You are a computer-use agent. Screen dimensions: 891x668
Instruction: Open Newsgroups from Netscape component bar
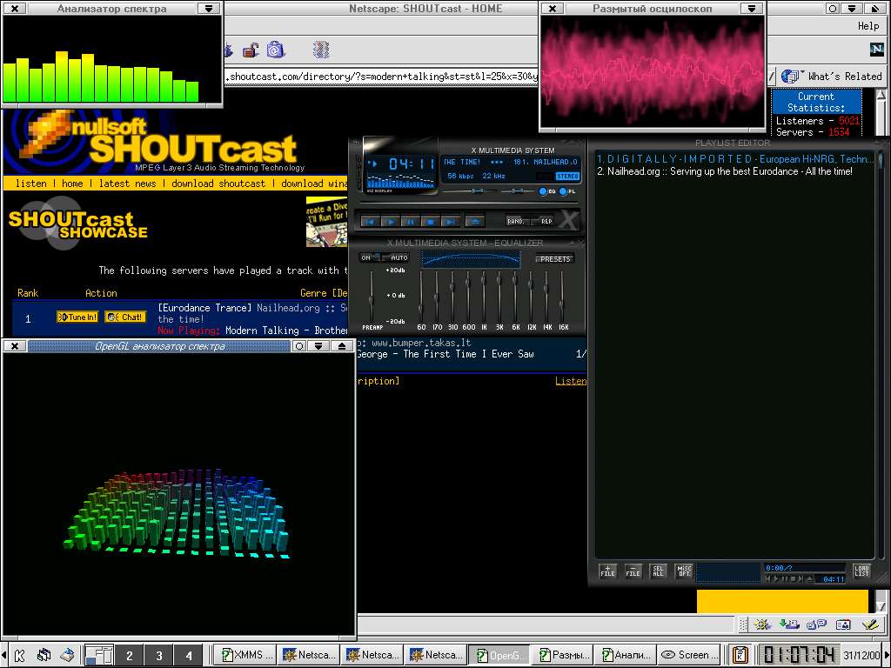pyautogui.click(x=816, y=625)
